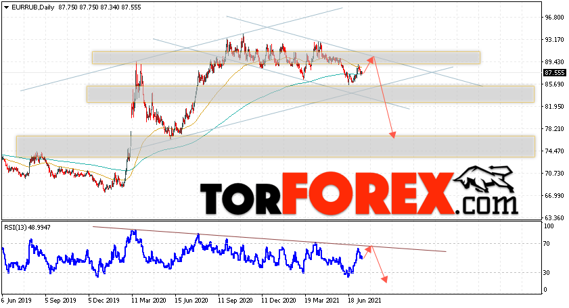
Task: Click the 78.210 price scale value
Action: coord(555,128)
